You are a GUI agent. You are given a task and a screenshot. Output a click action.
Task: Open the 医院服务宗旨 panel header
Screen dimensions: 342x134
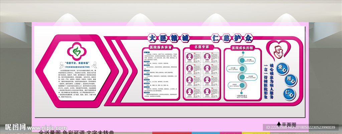[161, 47]
